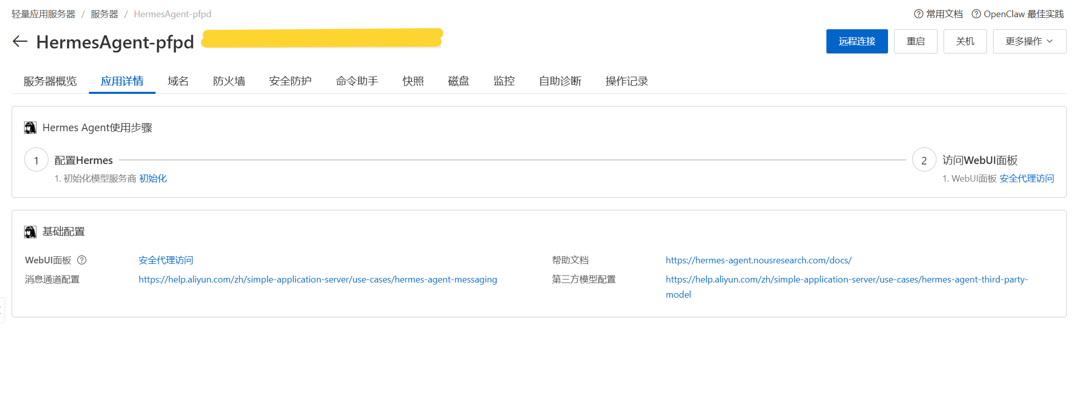The height and width of the screenshot is (393, 1084).
Task: Open the 磁盘 tab
Action: click(459, 81)
